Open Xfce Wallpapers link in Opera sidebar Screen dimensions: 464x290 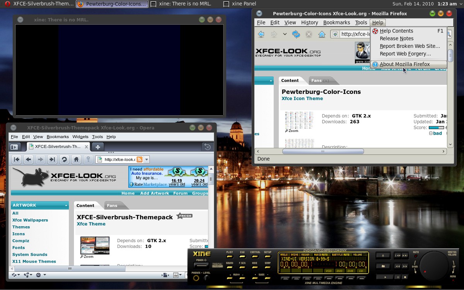[x=30, y=220]
